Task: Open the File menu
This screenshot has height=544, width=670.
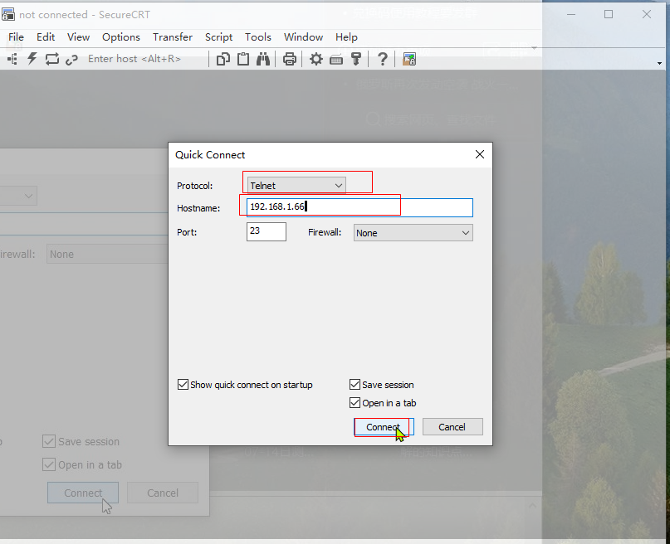Action: [16, 37]
